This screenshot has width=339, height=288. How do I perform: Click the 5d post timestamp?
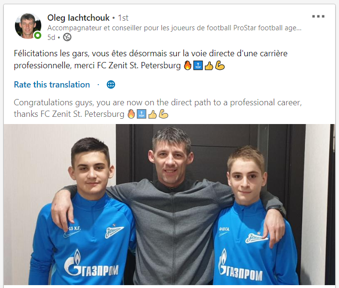pos(51,37)
